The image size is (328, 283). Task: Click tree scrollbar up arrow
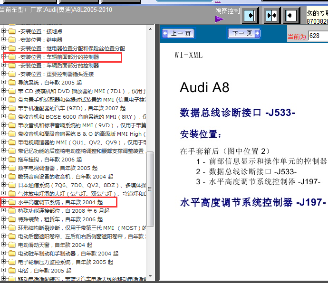click(x=150, y=29)
